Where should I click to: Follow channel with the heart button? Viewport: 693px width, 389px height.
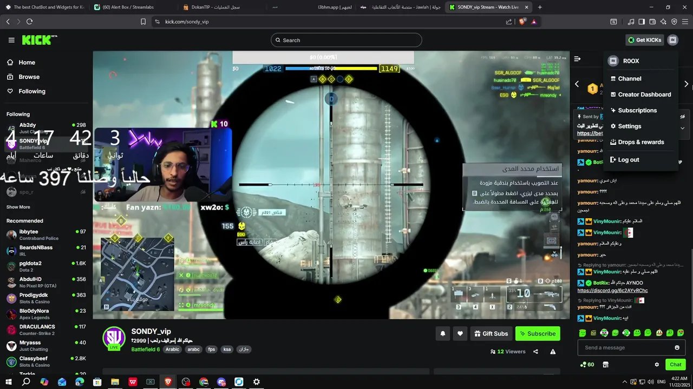(460, 334)
